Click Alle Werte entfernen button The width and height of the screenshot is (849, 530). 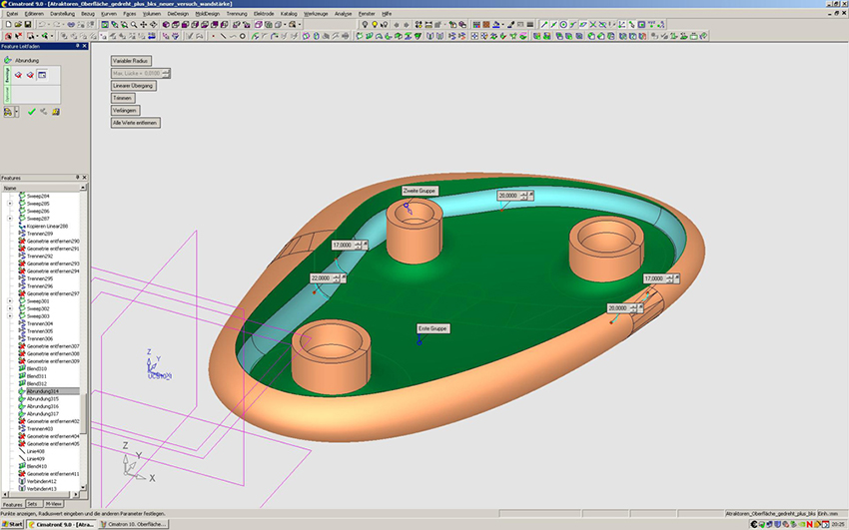(135, 122)
